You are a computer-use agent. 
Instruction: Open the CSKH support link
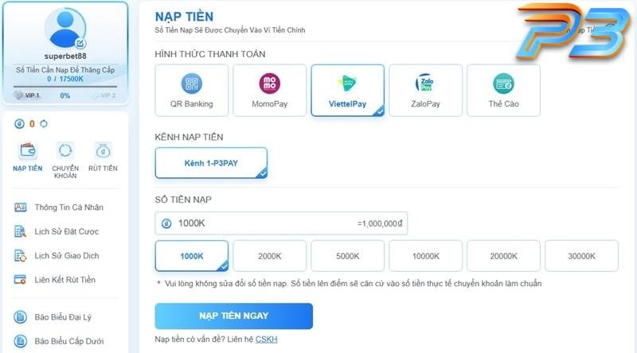(x=267, y=339)
